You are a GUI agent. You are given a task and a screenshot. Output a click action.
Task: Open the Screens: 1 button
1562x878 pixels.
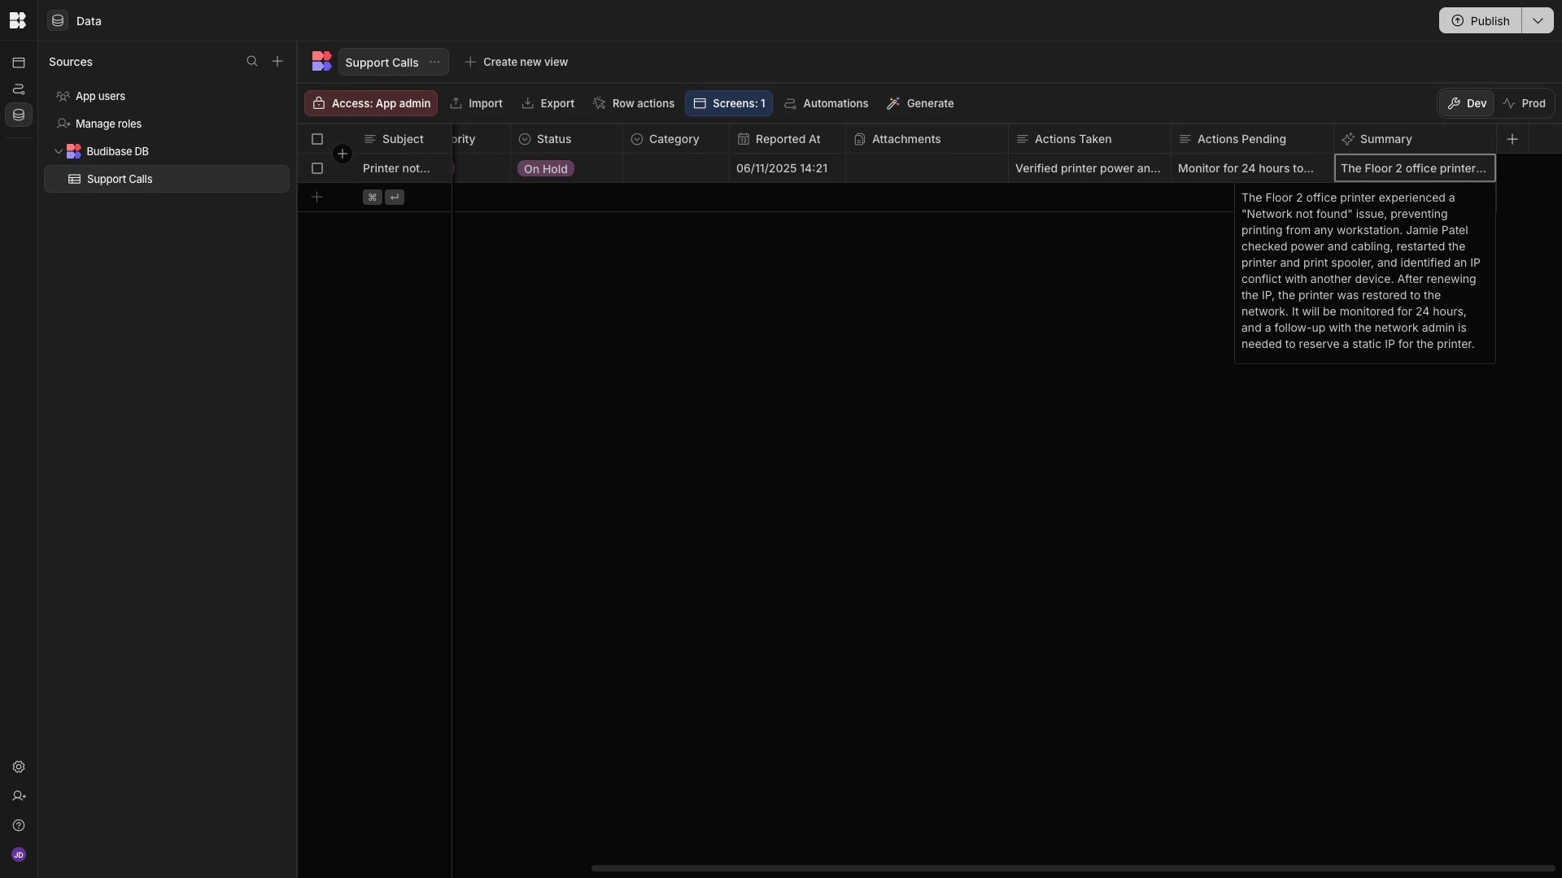tap(729, 103)
